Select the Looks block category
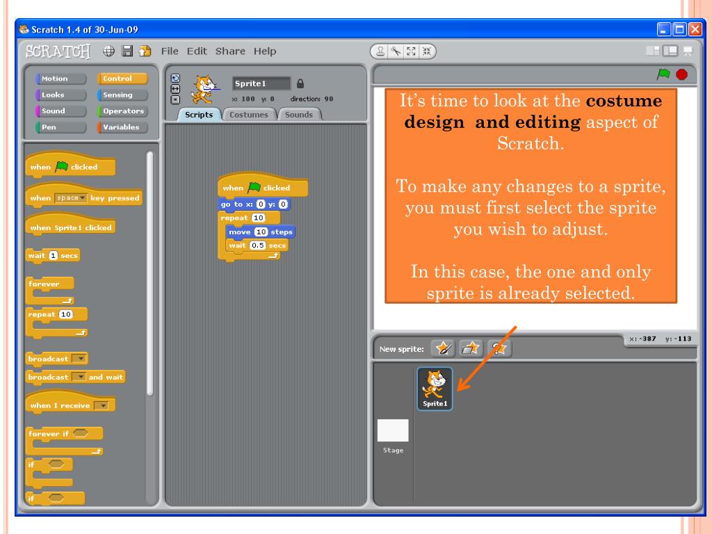712x534 pixels. pos(61,95)
